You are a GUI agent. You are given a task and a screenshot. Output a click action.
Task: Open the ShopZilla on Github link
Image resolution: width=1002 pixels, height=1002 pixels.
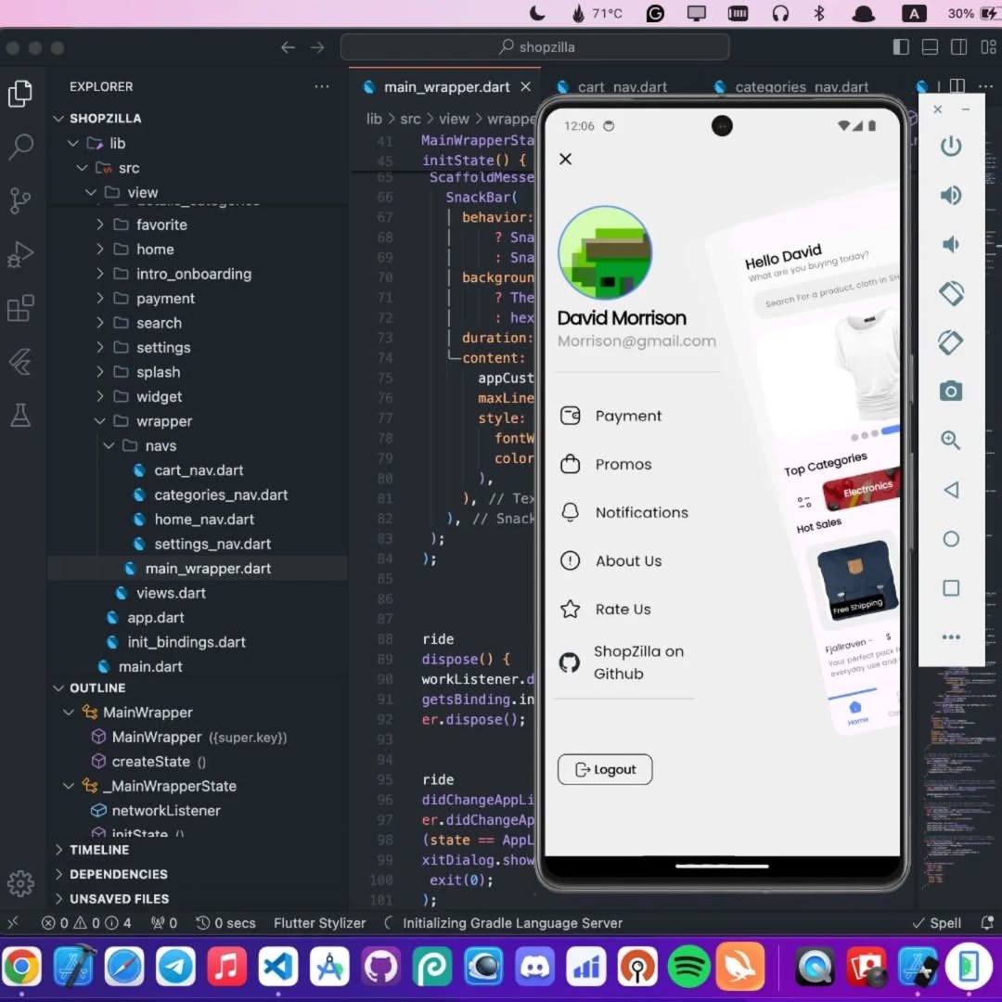click(637, 662)
